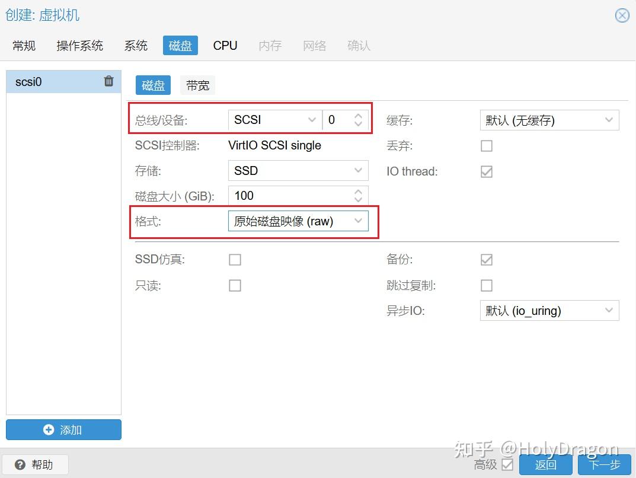Enable the 丢弃 checkbox

tap(486, 145)
